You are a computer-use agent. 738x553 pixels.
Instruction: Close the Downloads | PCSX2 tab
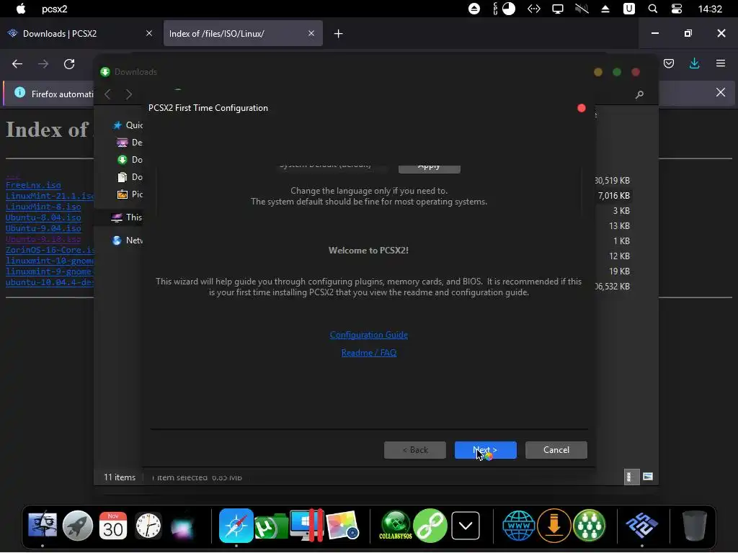[148, 33]
